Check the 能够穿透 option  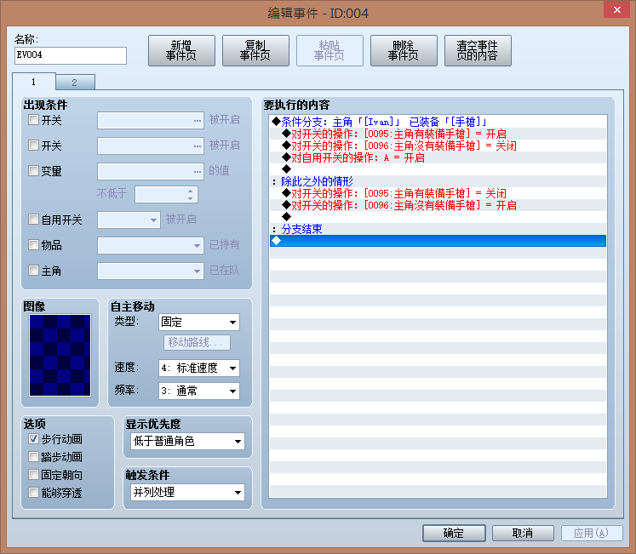click(x=33, y=493)
